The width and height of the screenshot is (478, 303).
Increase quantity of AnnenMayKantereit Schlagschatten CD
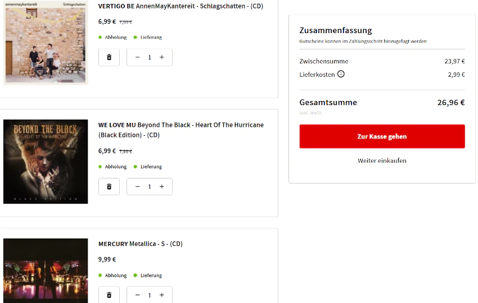click(x=162, y=57)
